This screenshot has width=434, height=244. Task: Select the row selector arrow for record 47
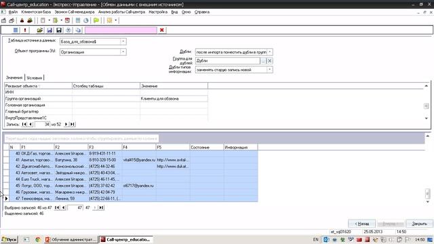click(6, 199)
